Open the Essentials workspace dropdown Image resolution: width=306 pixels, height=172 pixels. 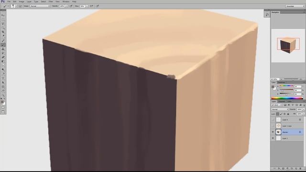(295, 6)
